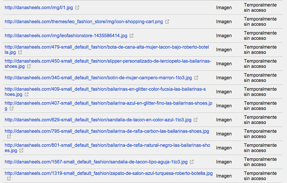Follow the 801-small_default_fashion rafia-natural-negro link
The image size is (287, 183).
tap(108, 148)
